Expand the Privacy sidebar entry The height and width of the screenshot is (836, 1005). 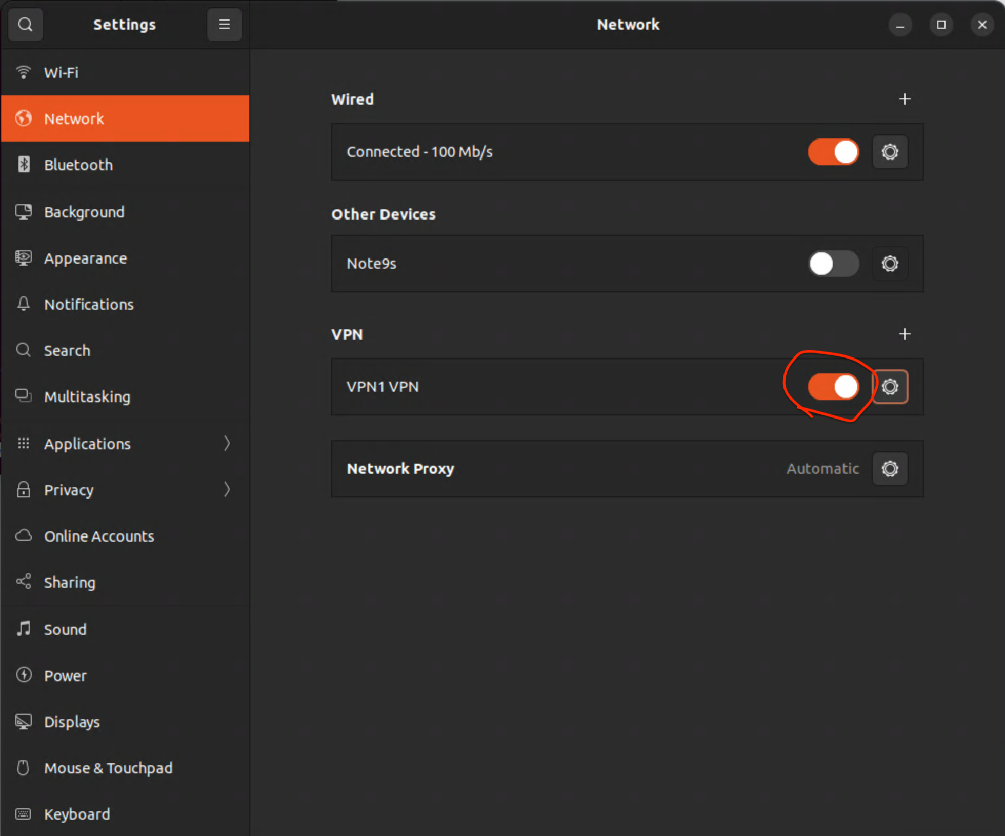[125, 490]
